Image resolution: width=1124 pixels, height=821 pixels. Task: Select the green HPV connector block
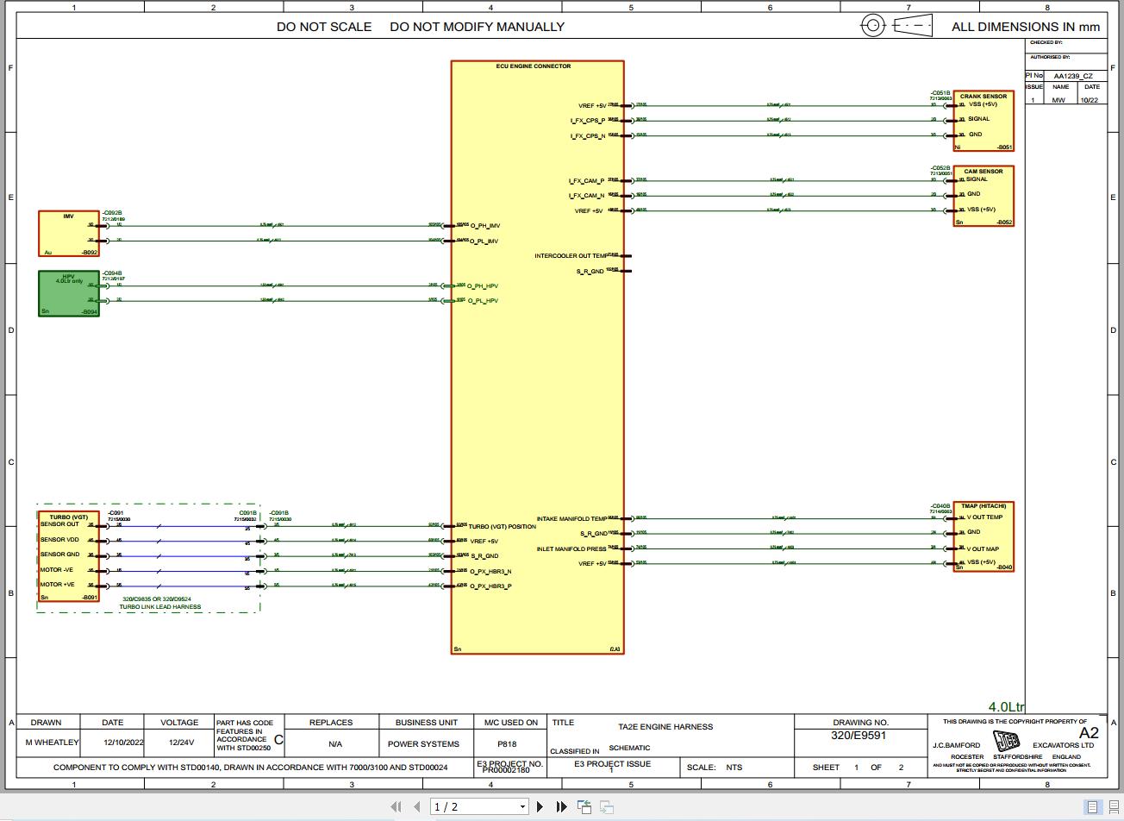coord(68,293)
